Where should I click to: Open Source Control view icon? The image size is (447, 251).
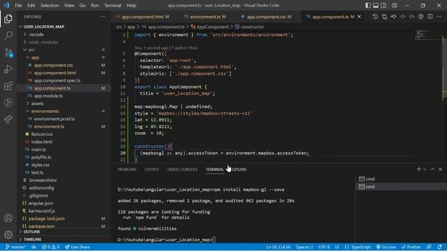pyautogui.click(x=8, y=52)
